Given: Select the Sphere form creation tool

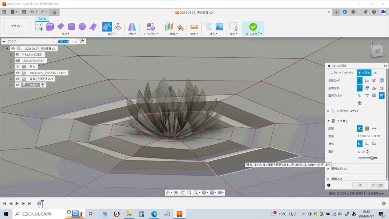Looking at the screenshot, I should click(x=82, y=27).
